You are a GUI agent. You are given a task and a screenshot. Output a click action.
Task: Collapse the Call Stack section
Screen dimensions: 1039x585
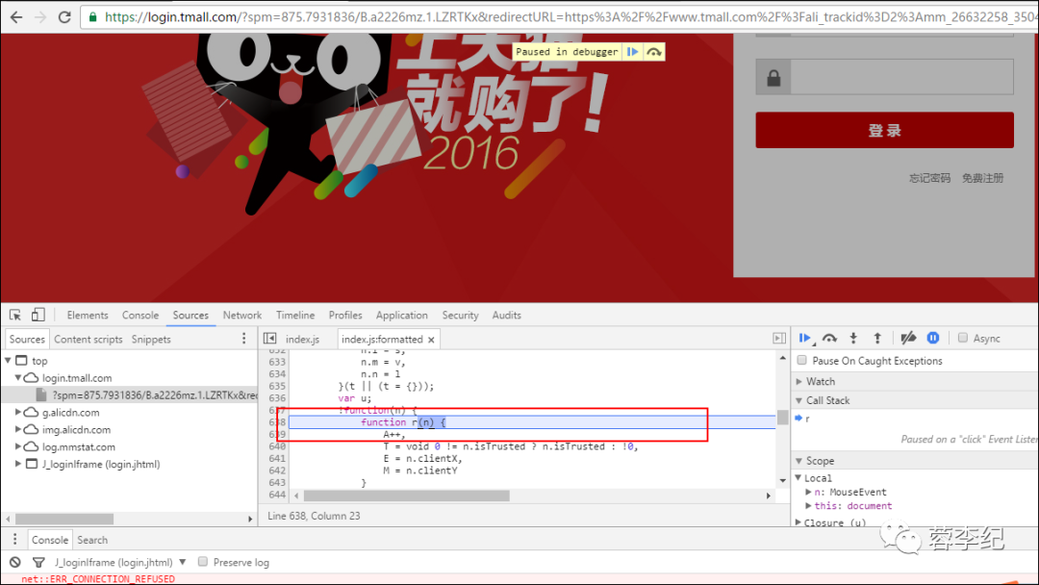coord(799,400)
